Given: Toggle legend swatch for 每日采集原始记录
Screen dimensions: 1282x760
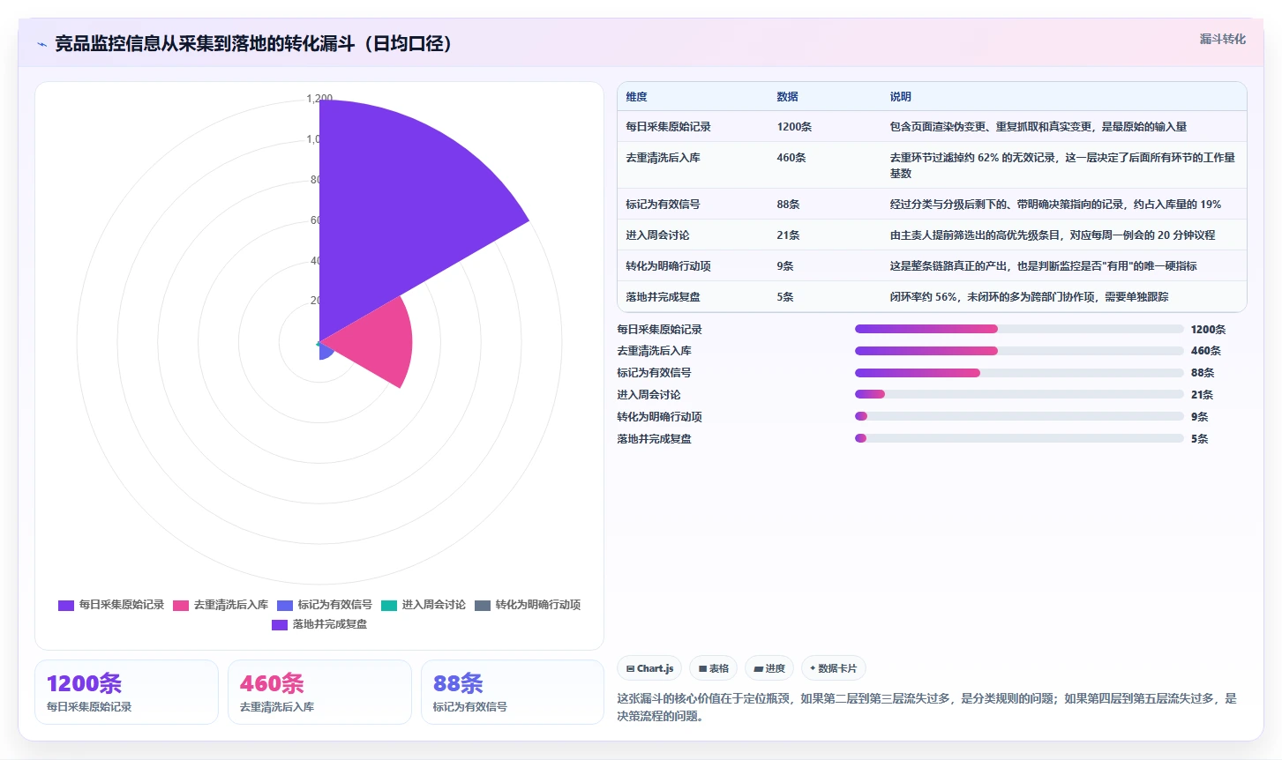Looking at the screenshot, I should point(66,606).
